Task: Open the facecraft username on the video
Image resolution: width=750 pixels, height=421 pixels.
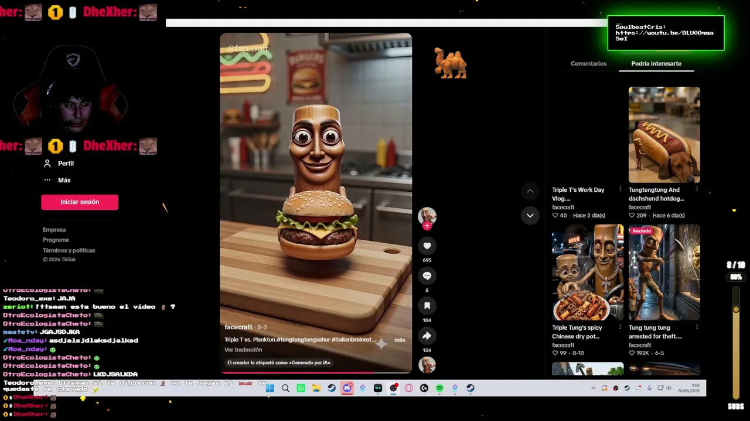Action: point(238,327)
